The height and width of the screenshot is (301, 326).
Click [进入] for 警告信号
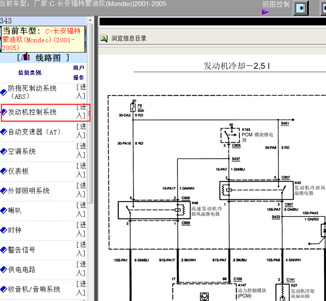point(81,249)
